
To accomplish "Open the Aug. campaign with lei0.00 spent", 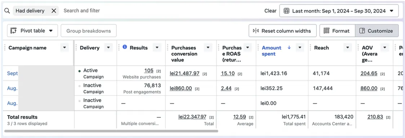I will pos(12,103).
